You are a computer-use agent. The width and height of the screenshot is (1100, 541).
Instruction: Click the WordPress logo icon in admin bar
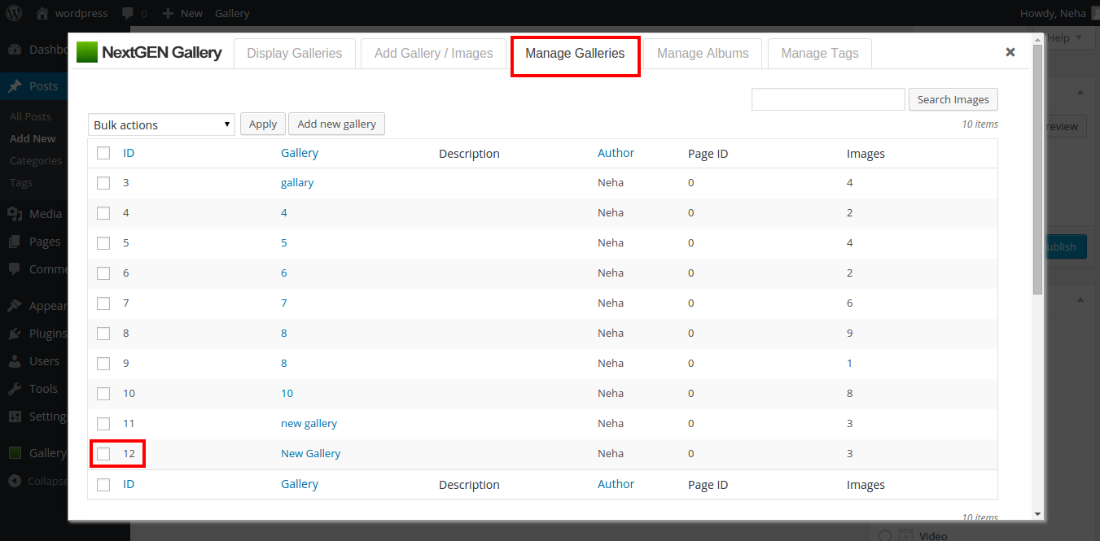[x=15, y=13]
